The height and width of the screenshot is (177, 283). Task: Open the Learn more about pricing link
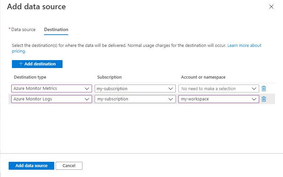click(244, 45)
